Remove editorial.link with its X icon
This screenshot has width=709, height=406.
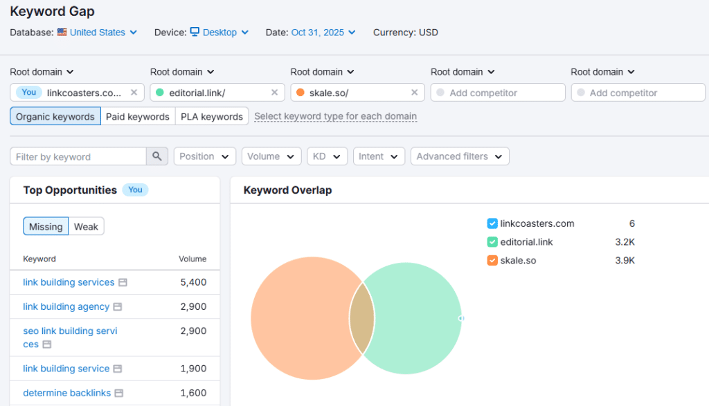tap(273, 92)
